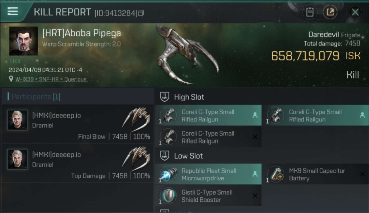This screenshot has height=213, width=369.
Task: Close the kill report window
Action: coord(355,12)
